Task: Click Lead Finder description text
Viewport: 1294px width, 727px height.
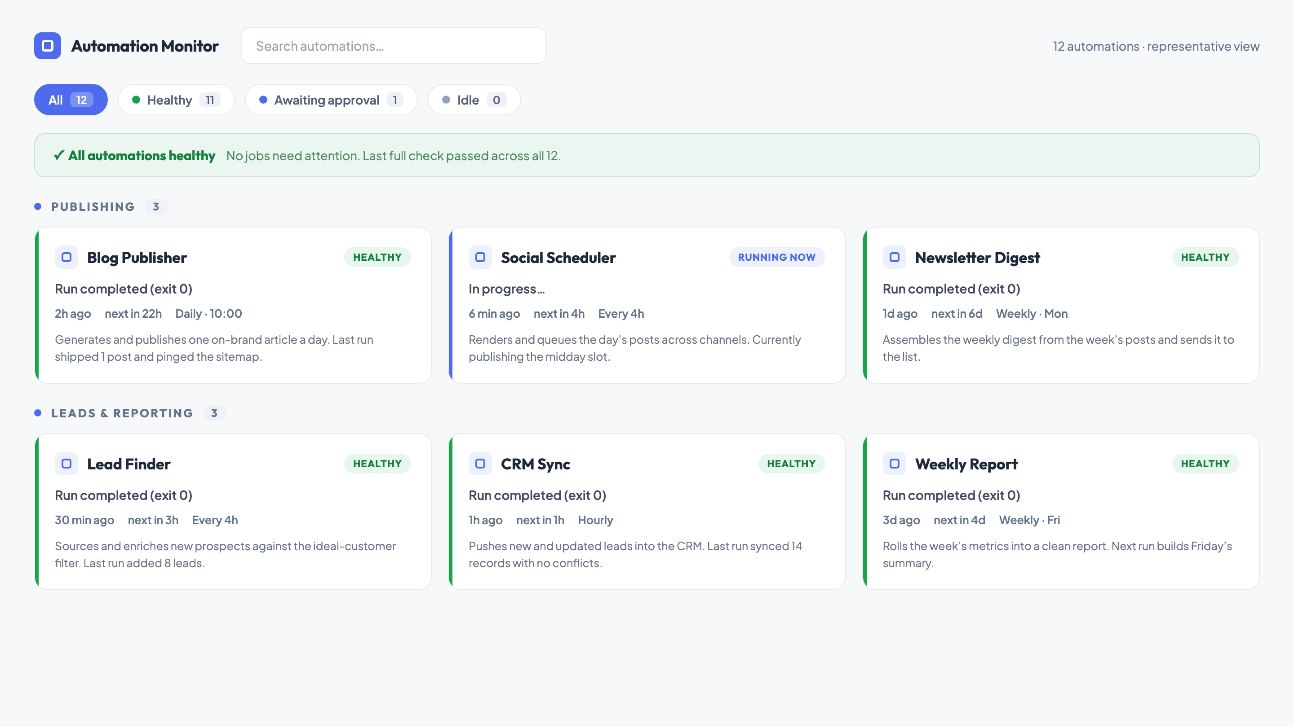Action: tap(225, 554)
